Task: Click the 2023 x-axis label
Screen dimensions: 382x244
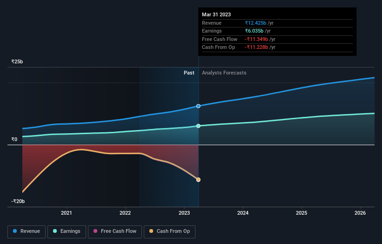Action: coord(184,213)
